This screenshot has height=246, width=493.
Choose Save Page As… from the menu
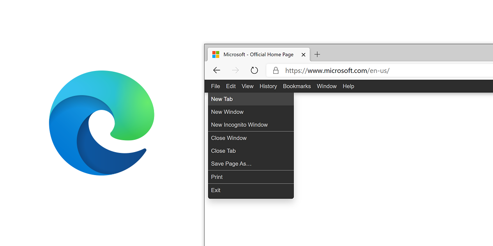(x=231, y=164)
